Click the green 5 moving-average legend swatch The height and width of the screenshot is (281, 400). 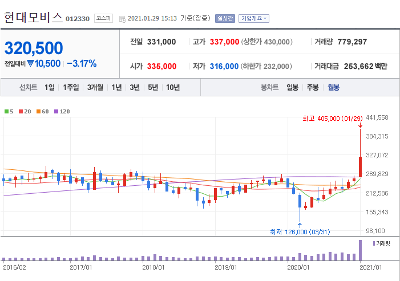point(7,111)
